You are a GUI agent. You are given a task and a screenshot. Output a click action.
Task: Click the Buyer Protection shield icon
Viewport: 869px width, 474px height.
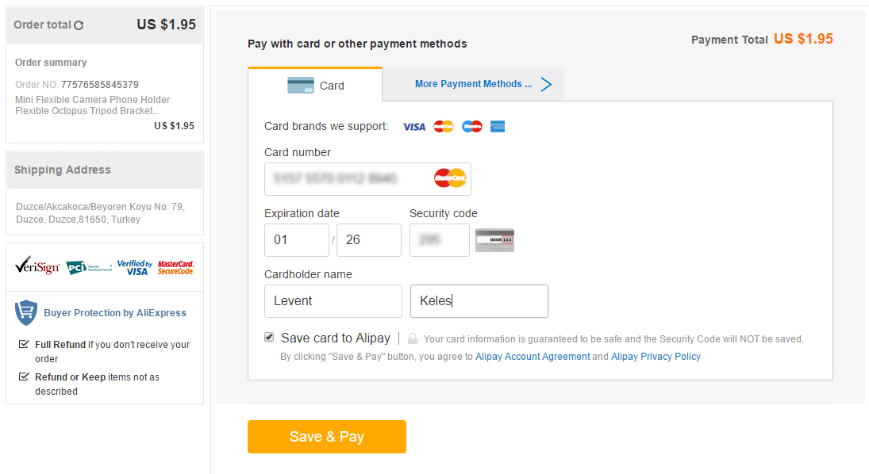(x=26, y=312)
